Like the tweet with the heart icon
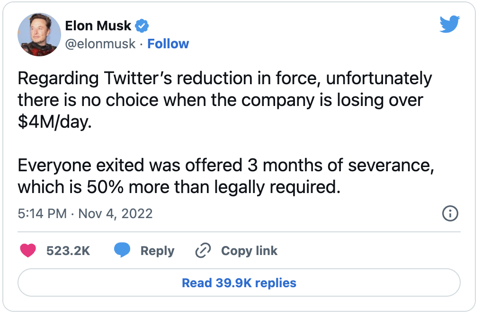Image resolution: width=482 pixels, height=317 pixels. (28, 250)
